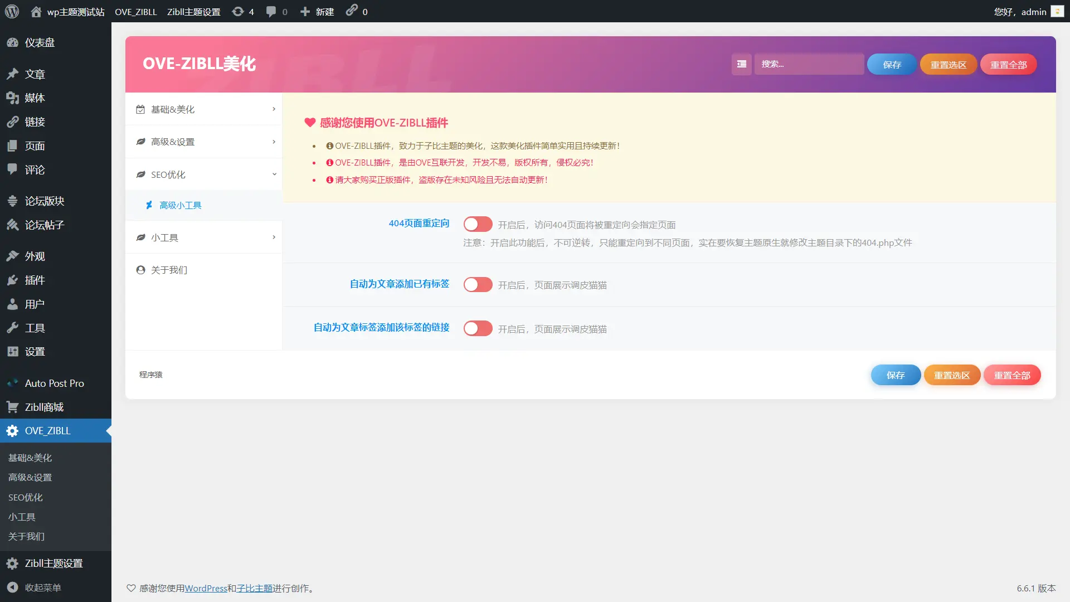Collapse the SEO优化 section
The image size is (1070, 602).
tap(203, 174)
